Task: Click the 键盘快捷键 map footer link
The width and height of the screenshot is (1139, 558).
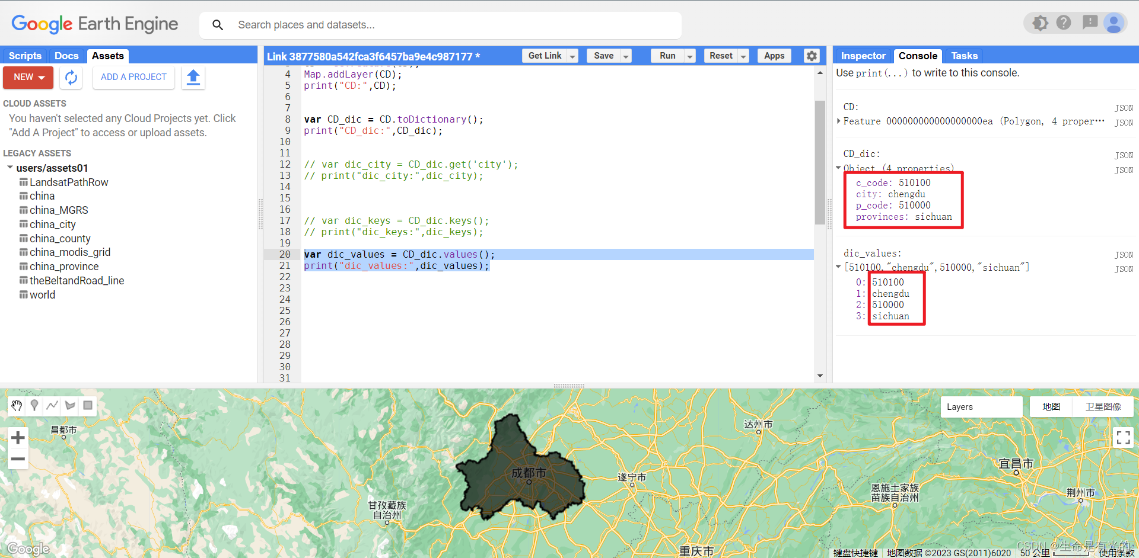Action: [855, 553]
